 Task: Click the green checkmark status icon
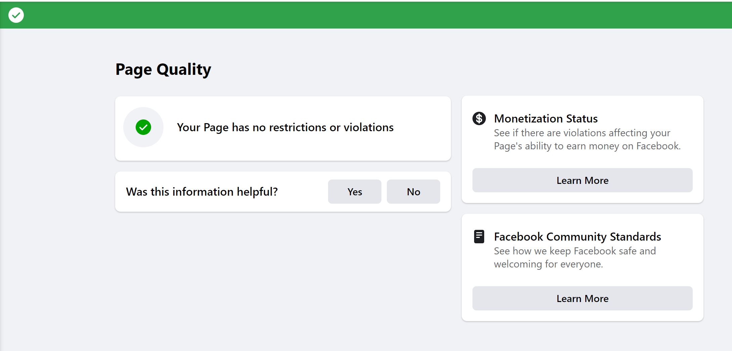click(143, 127)
